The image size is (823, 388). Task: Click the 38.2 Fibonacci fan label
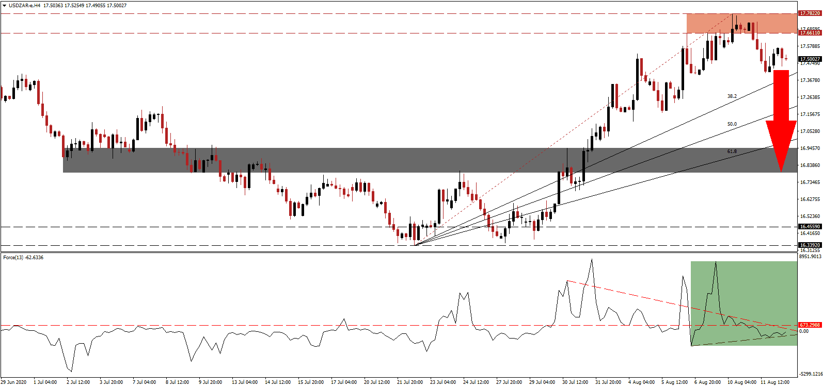(732, 96)
